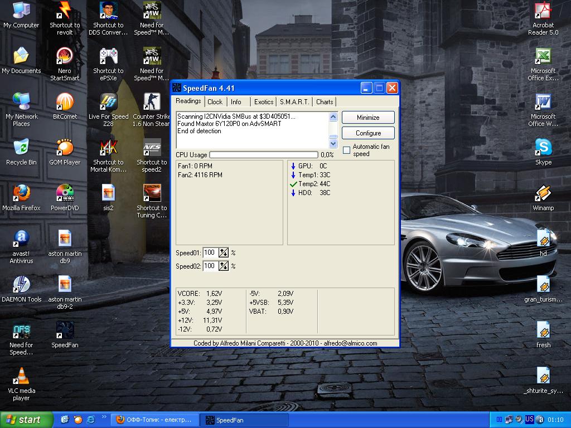The width and height of the screenshot is (571, 428).
Task: Open the Mozilla Firefox desktop icon
Action: (21, 193)
